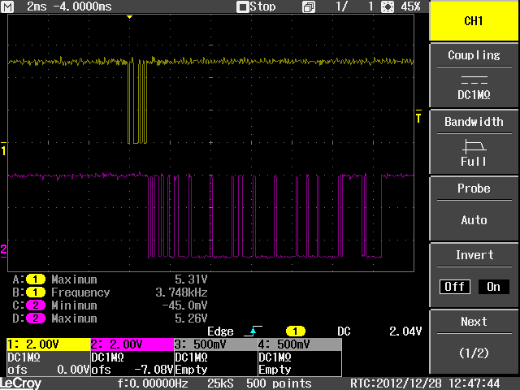This screenshot has width=520, height=390.
Task: Select the CH1 menu header
Action: (x=474, y=21)
